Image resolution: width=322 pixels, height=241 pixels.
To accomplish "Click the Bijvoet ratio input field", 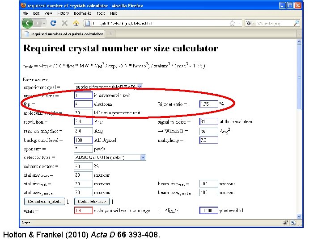I will pos(209,104).
